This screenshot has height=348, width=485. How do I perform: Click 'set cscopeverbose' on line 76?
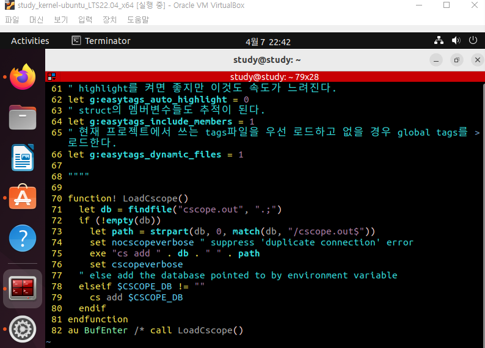(x=136, y=264)
